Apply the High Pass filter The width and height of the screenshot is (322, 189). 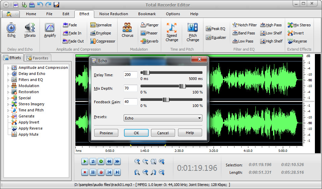(271, 25)
